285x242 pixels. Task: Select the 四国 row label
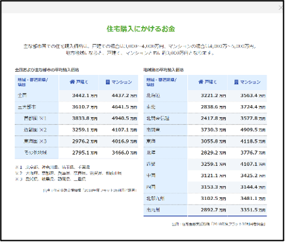click(151, 187)
